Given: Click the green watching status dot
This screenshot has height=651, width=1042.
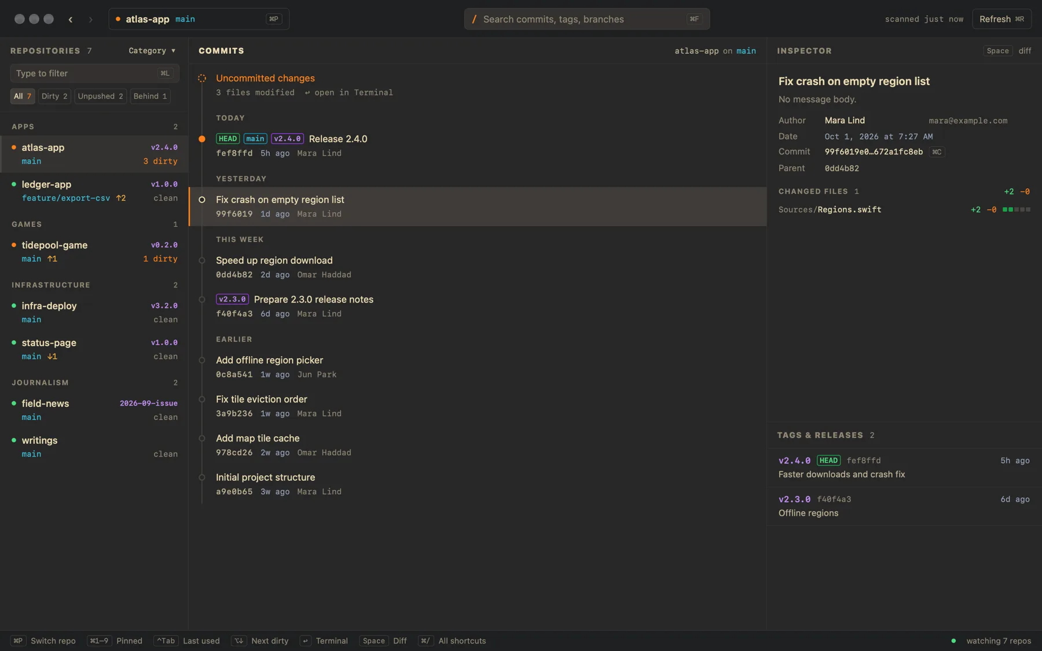Looking at the screenshot, I should click(x=953, y=641).
